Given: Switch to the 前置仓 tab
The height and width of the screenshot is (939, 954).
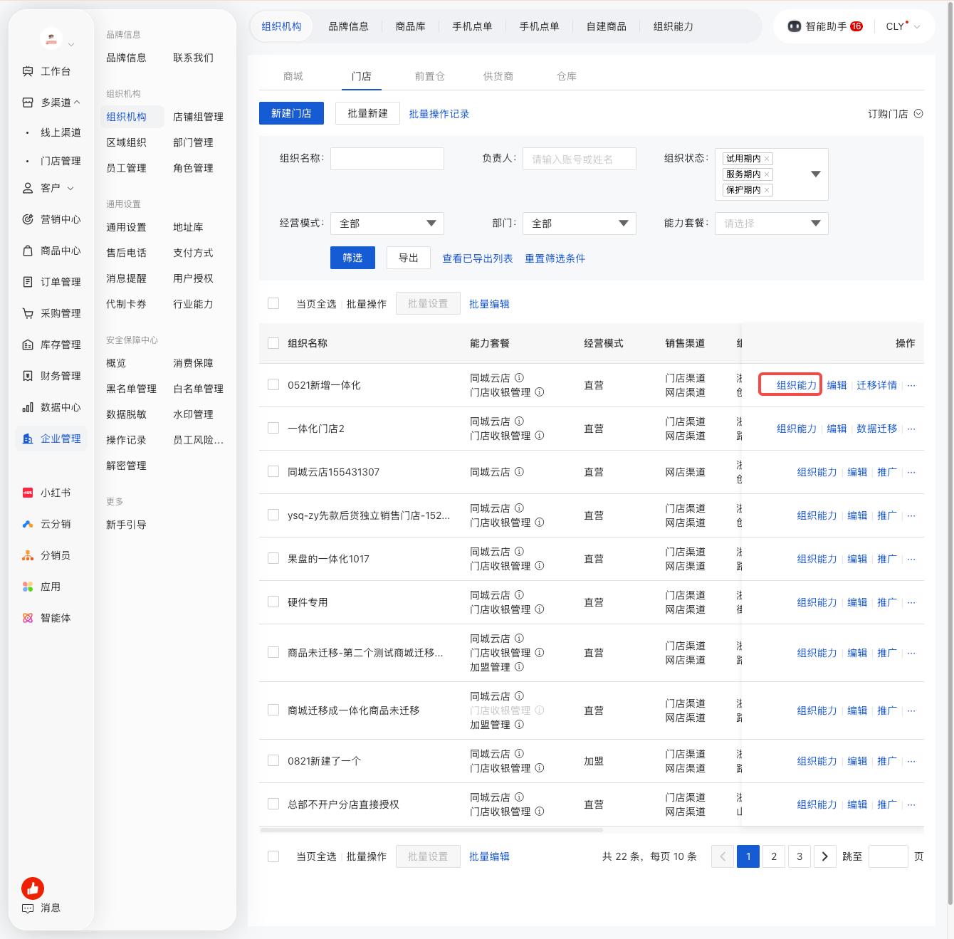Looking at the screenshot, I should 430,76.
